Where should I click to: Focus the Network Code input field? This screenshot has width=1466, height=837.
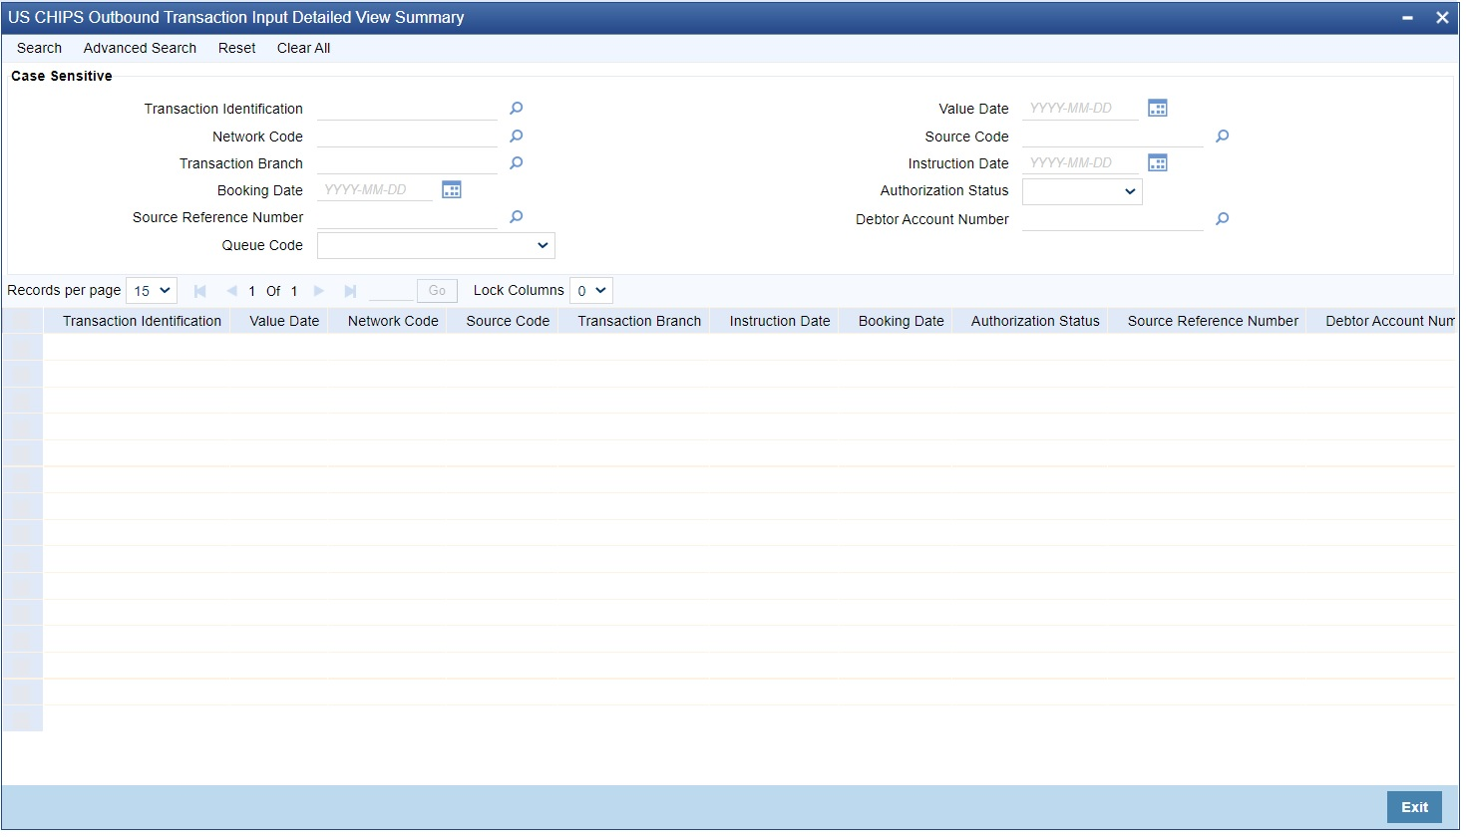(x=407, y=137)
